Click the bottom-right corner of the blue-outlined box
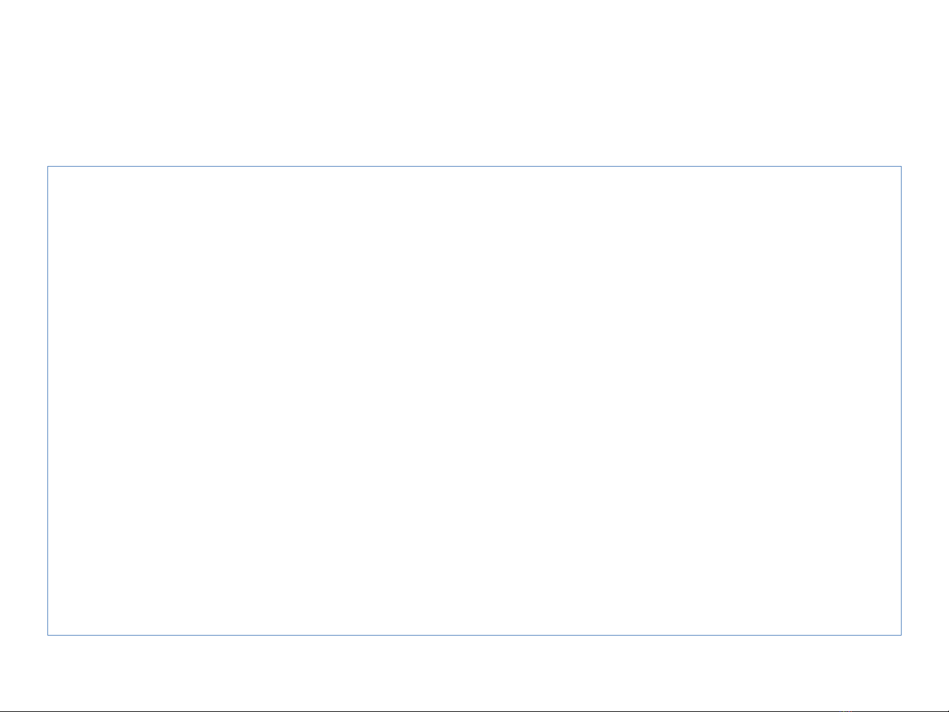This screenshot has height=712, width=949. coord(901,635)
